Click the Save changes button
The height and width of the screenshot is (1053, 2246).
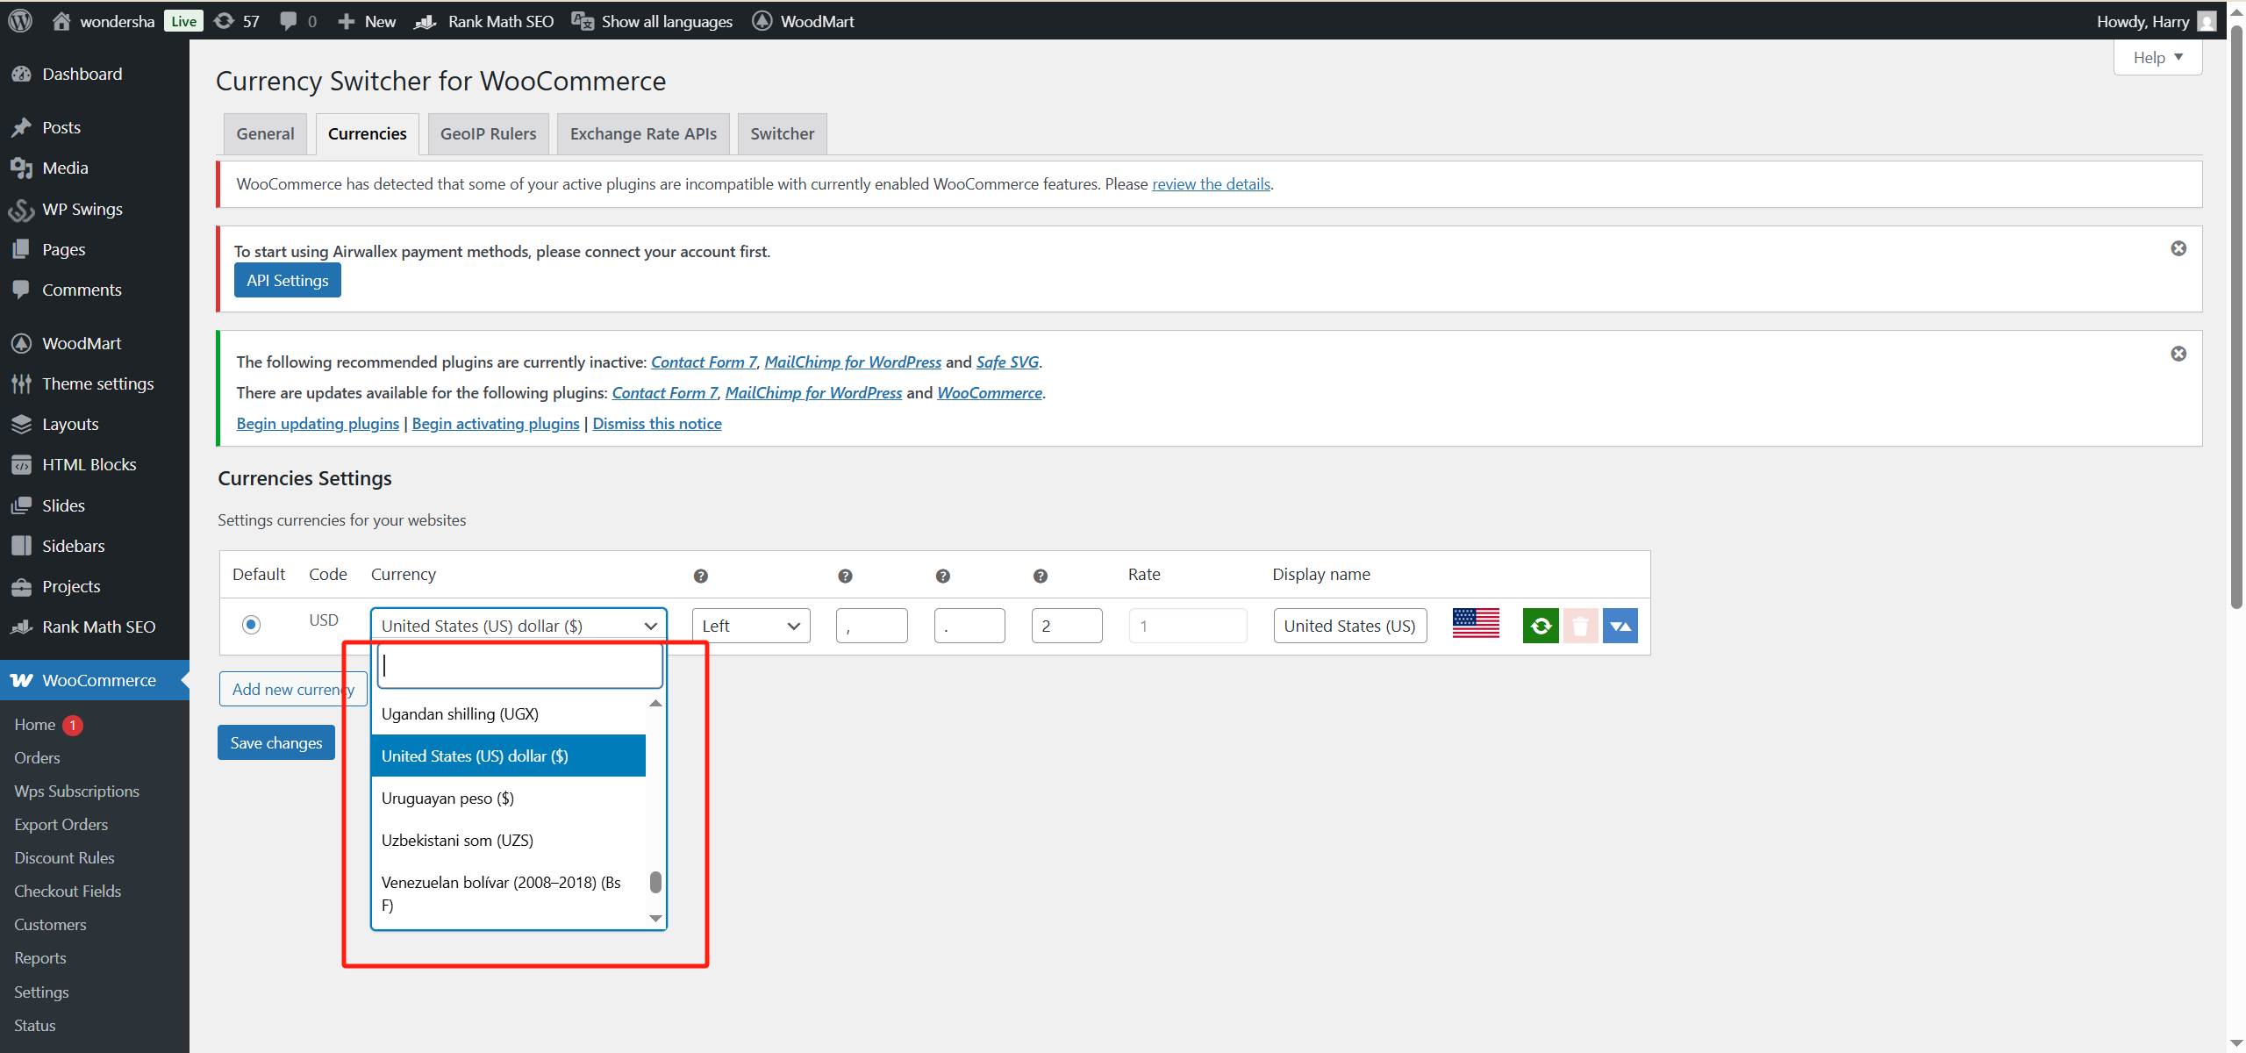(275, 742)
